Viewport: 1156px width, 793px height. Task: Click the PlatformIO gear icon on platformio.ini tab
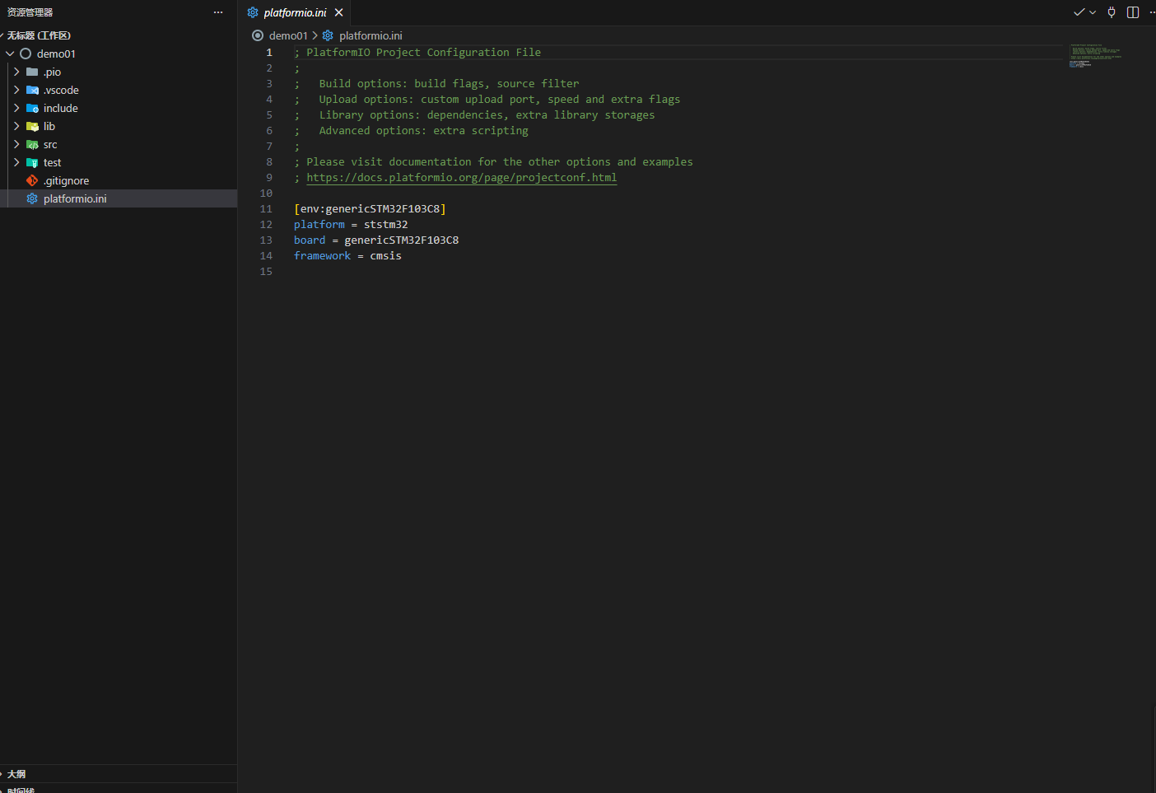click(252, 12)
